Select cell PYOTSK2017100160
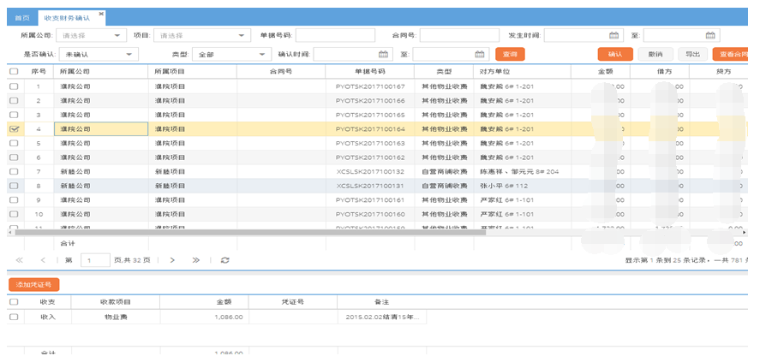This screenshot has height=356, width=766. pos(370,214)
